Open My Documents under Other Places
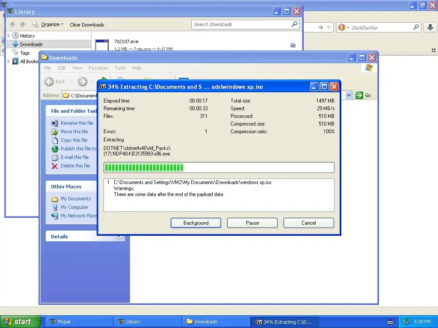This screenshot has width=438, height=328. pos(76,199)
